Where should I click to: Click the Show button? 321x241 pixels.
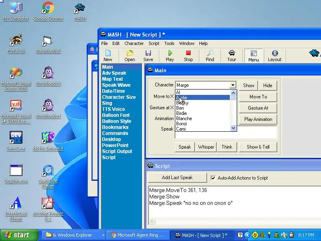(248, 86)
